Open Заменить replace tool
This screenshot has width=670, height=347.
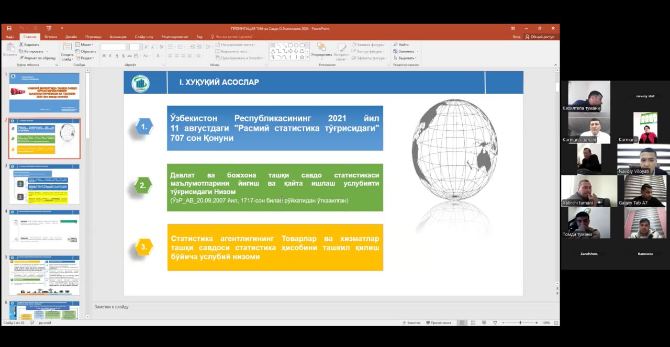click(405, 51)
